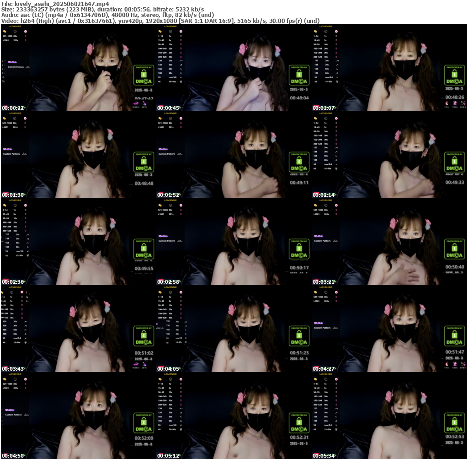Click the DMCA badge in the 00:02:58 frame

coord(299,248)
